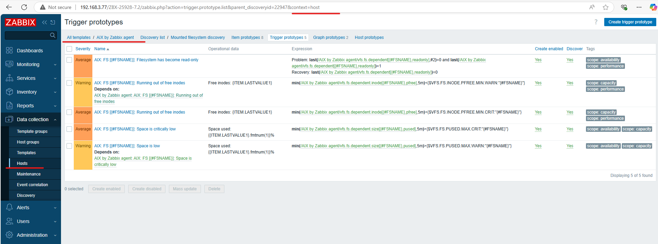658x244 pixels.
Task: Open the AIX by Zabbix agent breadcrumb
Action: coord(115,38)
